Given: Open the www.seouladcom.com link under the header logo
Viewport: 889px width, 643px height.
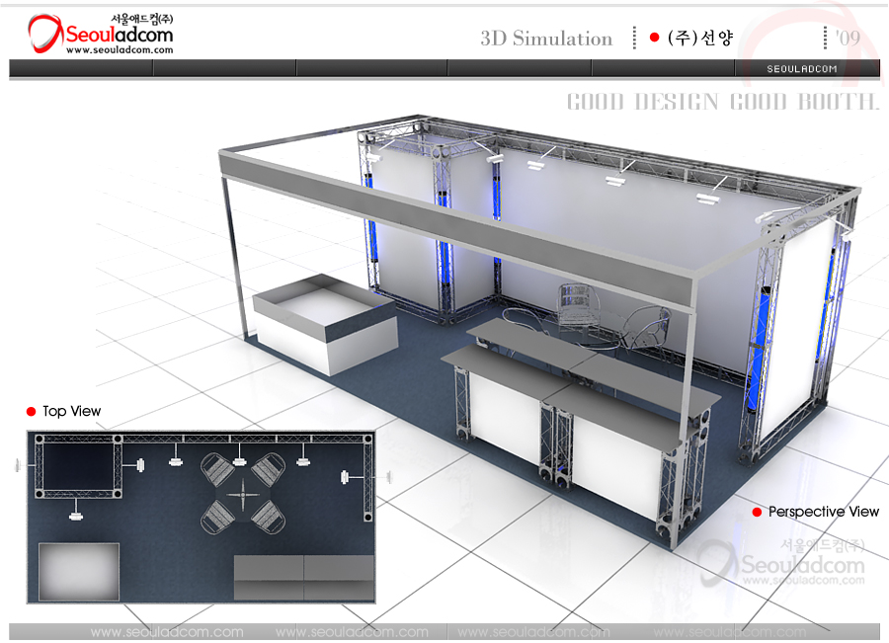Looking at the screenshot, I should click(x=106, y=50).
